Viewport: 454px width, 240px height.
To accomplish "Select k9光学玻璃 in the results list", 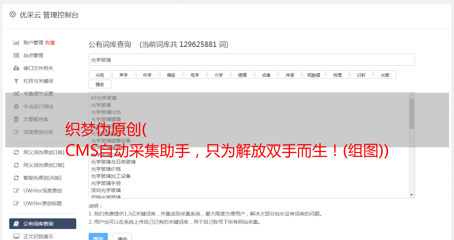I will click(104, 98).
